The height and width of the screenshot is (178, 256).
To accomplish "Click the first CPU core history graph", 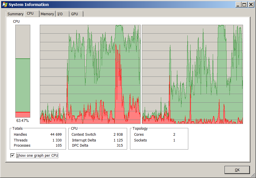I will (x=90, y=74).
